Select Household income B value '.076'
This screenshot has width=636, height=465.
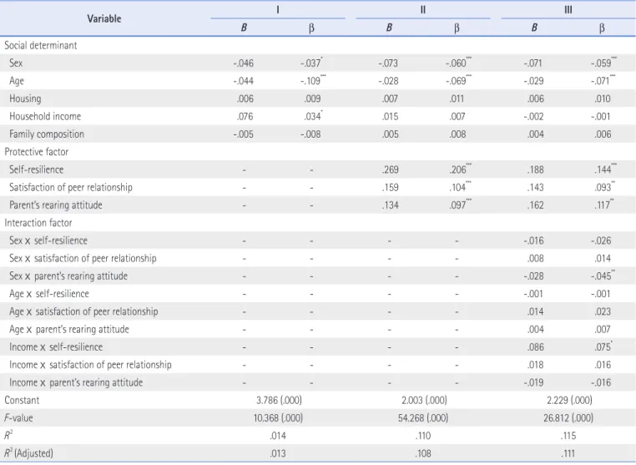pyautogui.click(x=245, y=117)
